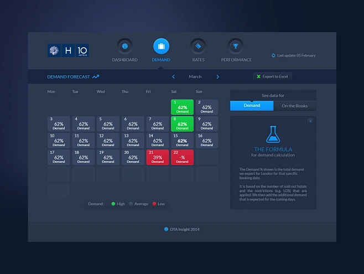This screenshot has width=364, height=274.
Task: Open the Performance trophy icon
Action: coord(236,46)
